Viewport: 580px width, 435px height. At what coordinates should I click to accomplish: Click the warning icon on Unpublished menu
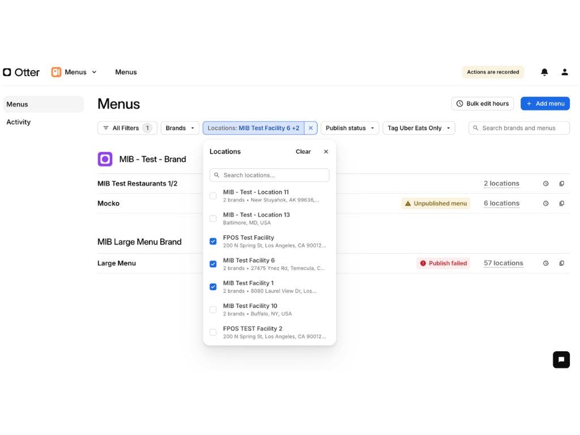pos(408,203)
